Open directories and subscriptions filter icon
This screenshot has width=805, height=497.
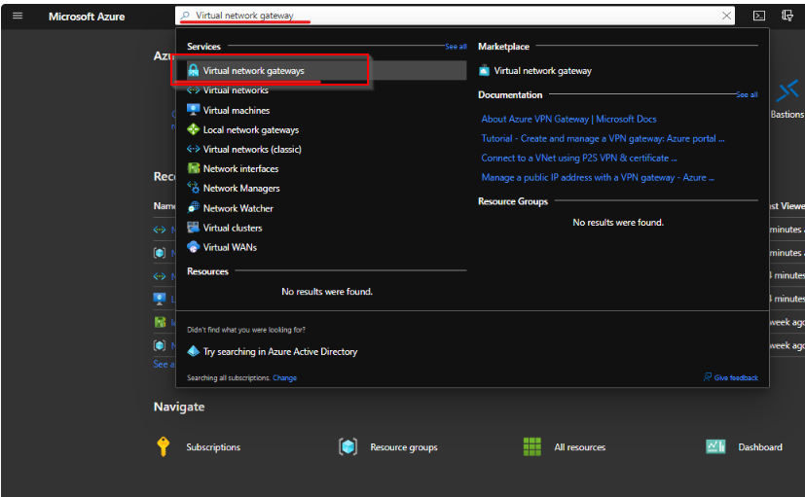coord(787,16)
